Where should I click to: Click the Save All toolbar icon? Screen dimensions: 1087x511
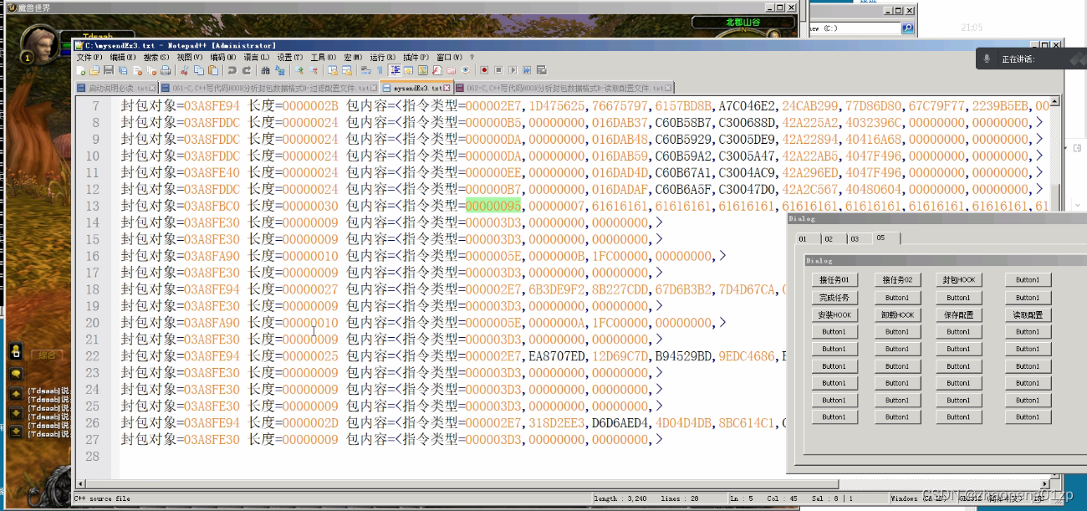[122, 70]
